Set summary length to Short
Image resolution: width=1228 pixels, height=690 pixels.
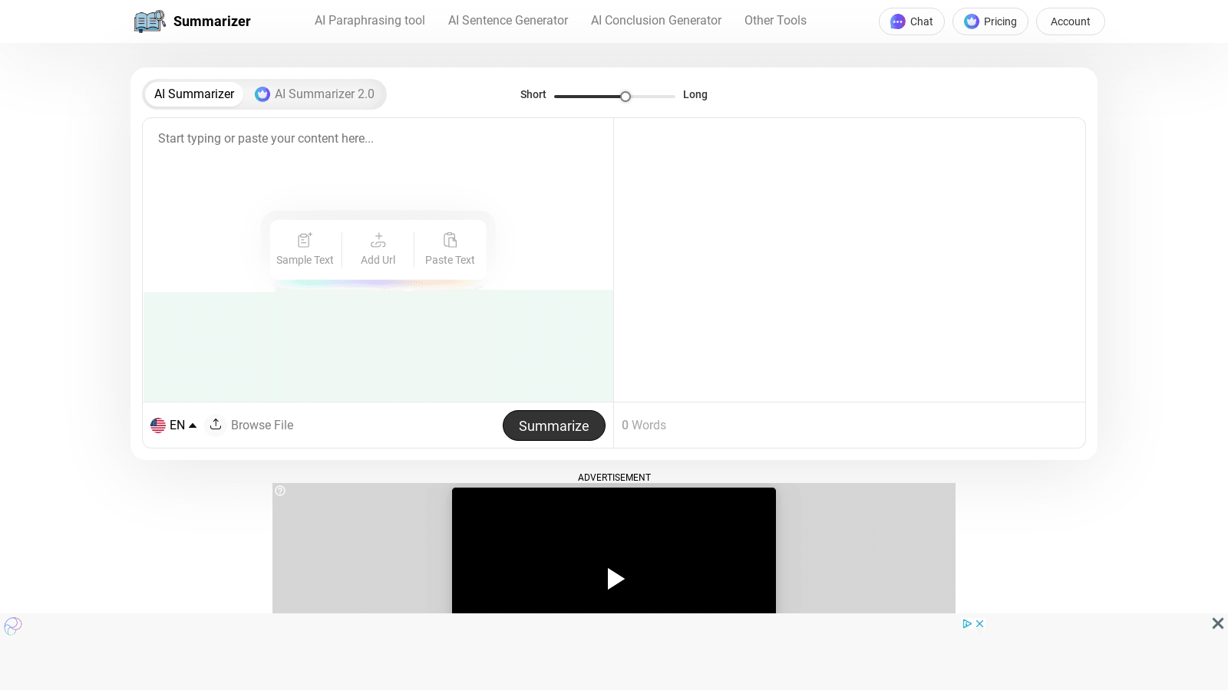click(533, 94)
